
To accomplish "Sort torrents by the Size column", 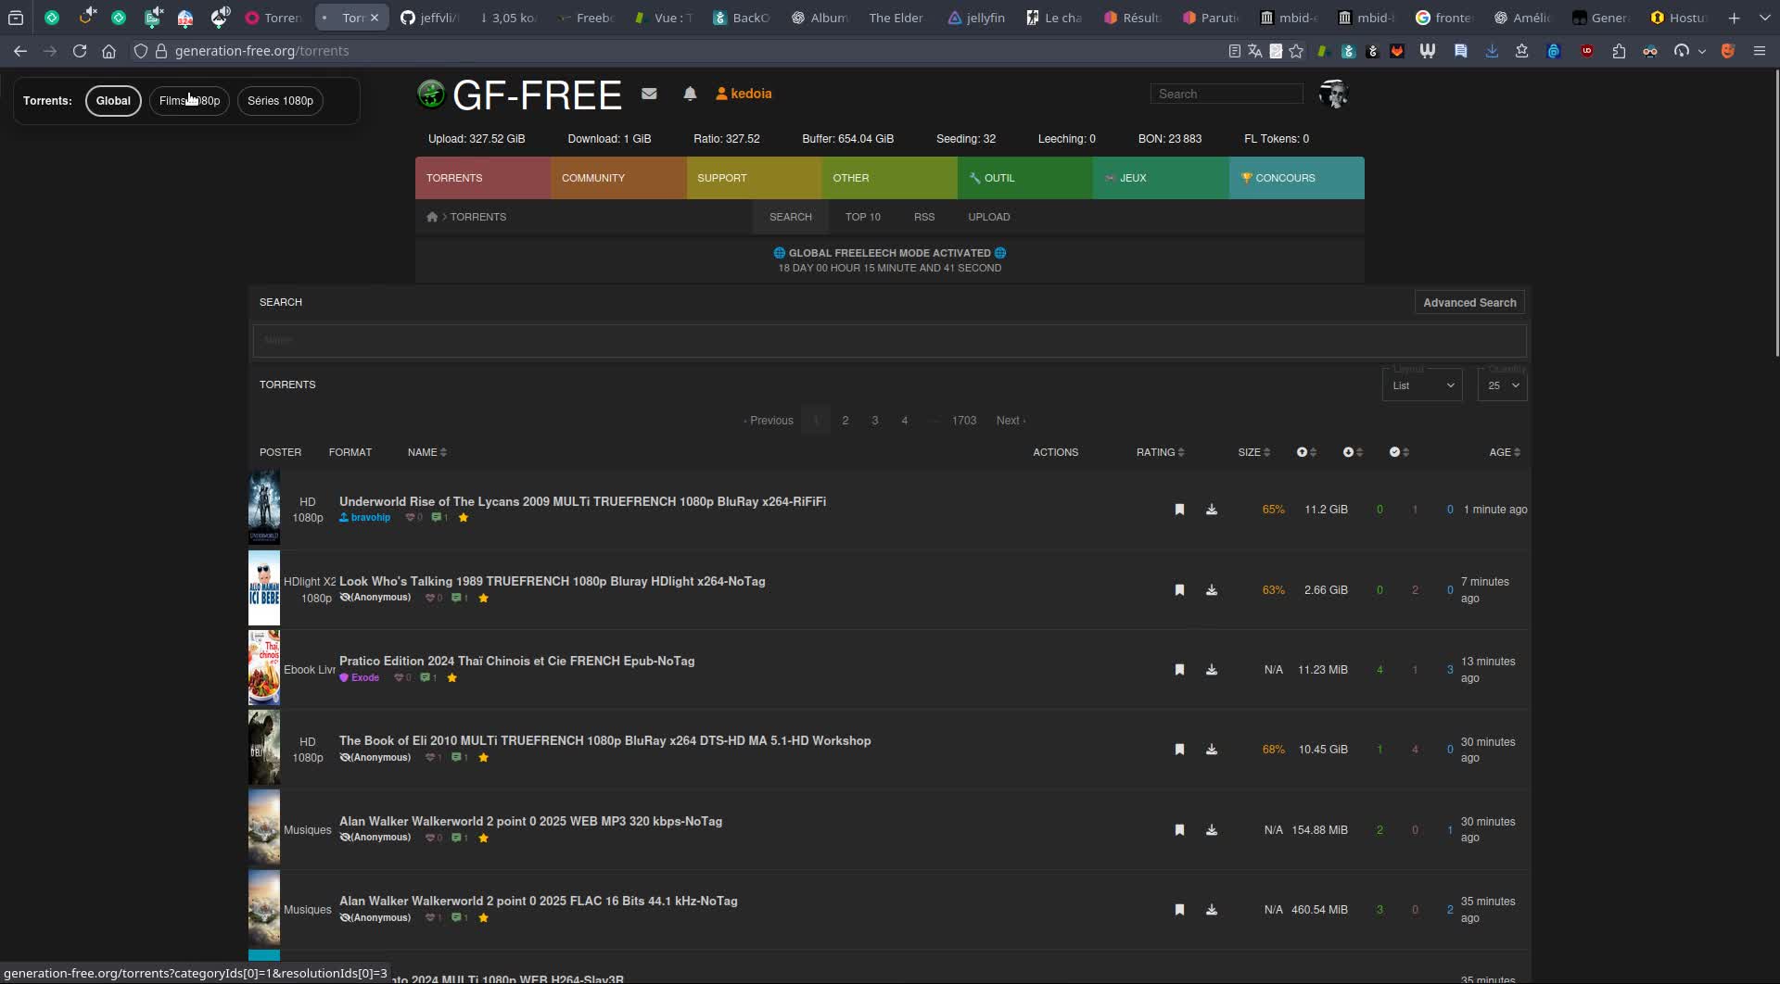I will click(x=1253, y=452).
